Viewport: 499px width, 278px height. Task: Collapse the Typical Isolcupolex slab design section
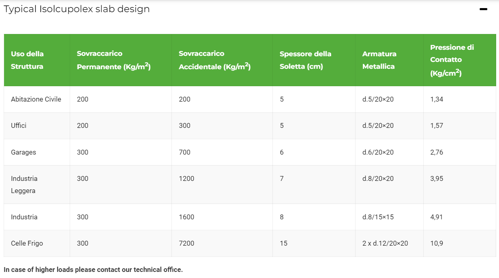click(x=483, y=9)
